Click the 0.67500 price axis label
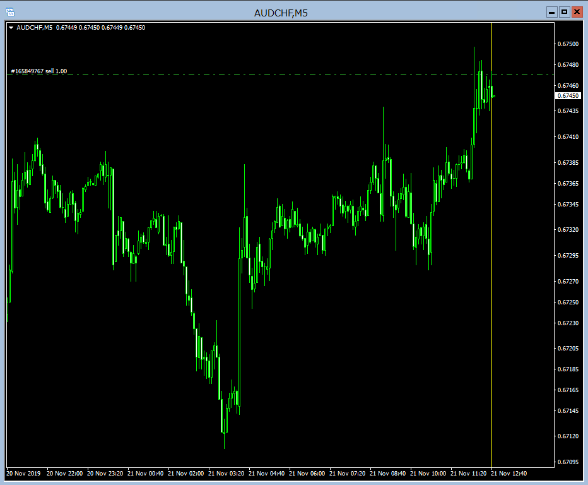 point(568,44)
